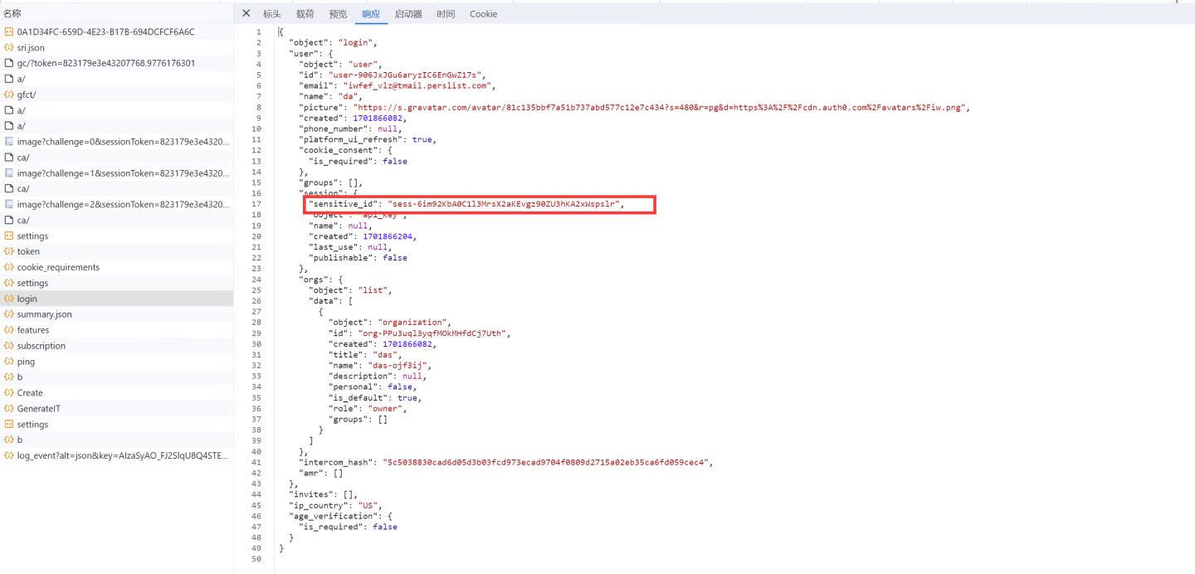1195x574 pixels.
Task: Open the image?challenge=2 request entry
Action: (122, 204)
